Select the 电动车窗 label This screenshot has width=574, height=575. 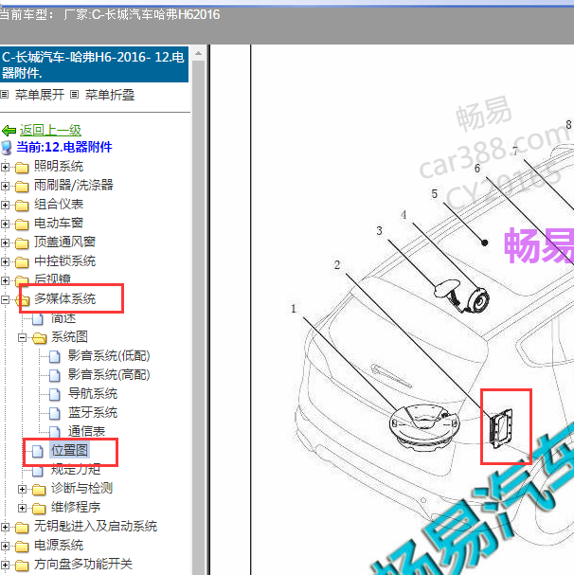point(59,223)
